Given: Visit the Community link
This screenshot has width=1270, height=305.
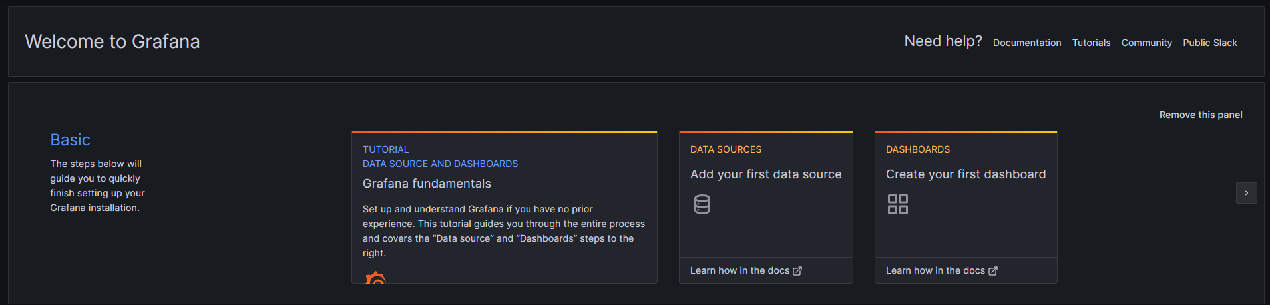Looking at the screenshot, I should click(x=1146, y=43).
